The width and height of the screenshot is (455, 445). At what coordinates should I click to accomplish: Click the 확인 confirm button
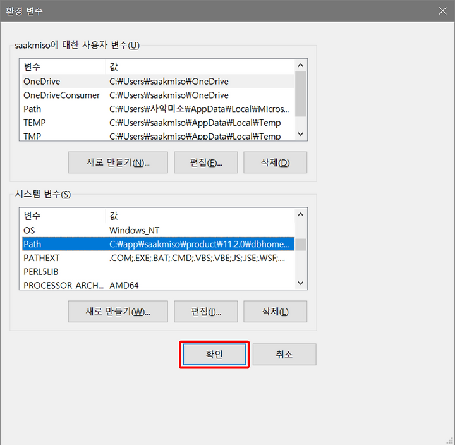pos(214,354)
